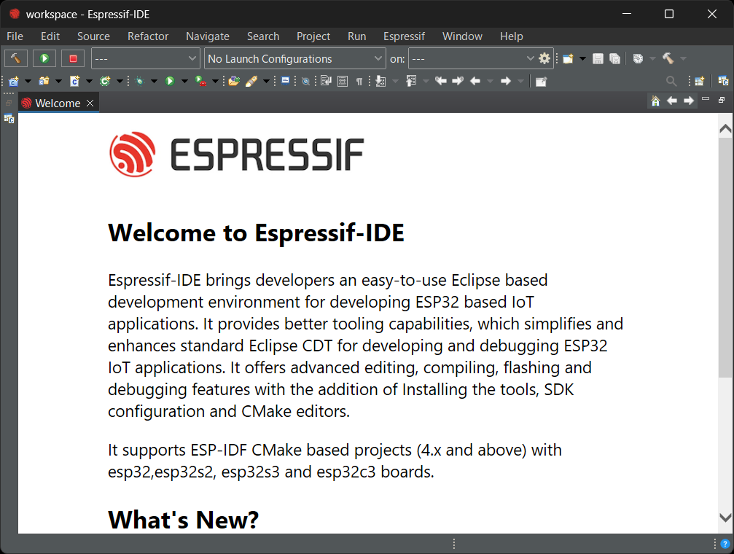Image resolution: width=734 pixels, height=554 pixels.
Task: Go to Last Edit Location icon
Action: pos(440,81)
